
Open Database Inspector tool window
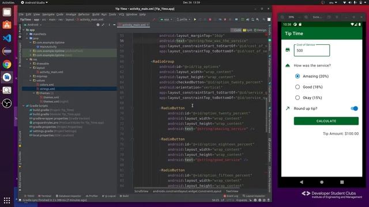point(68,195)
